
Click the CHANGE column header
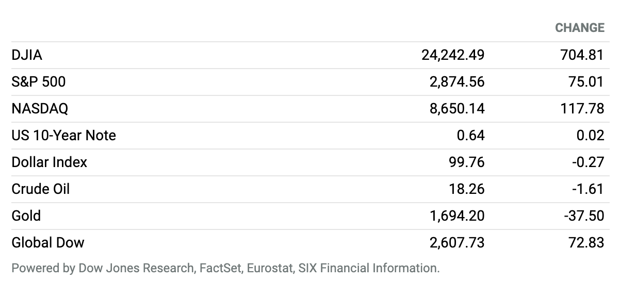(x=579, y=28)
